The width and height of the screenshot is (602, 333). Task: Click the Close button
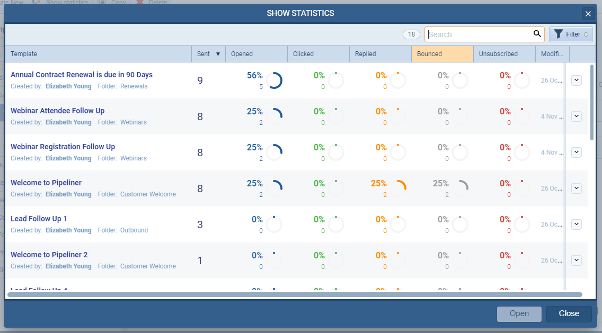569,313
